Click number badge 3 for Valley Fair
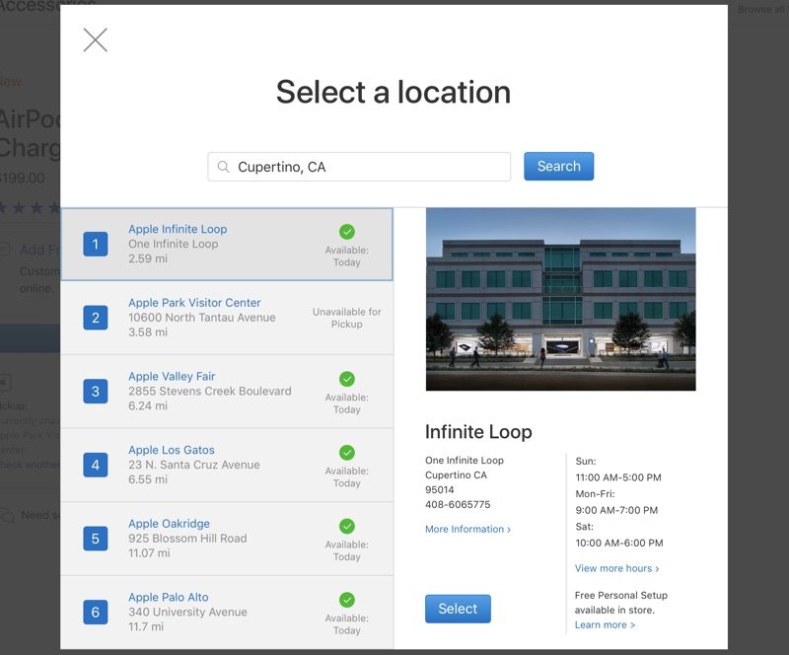Screen dimensions: 789x655 click(95, 392)
